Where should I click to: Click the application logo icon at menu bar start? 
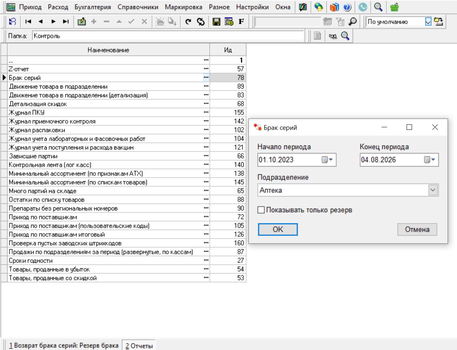pos(11,7)
